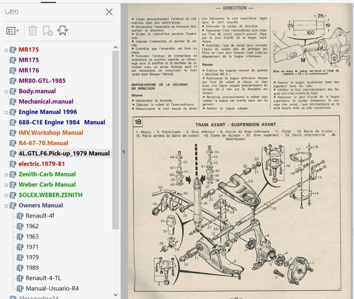The image size is (354, 299).
Task: Click the bookmark icon beside electric.1979-81
Action: point(13,164)
